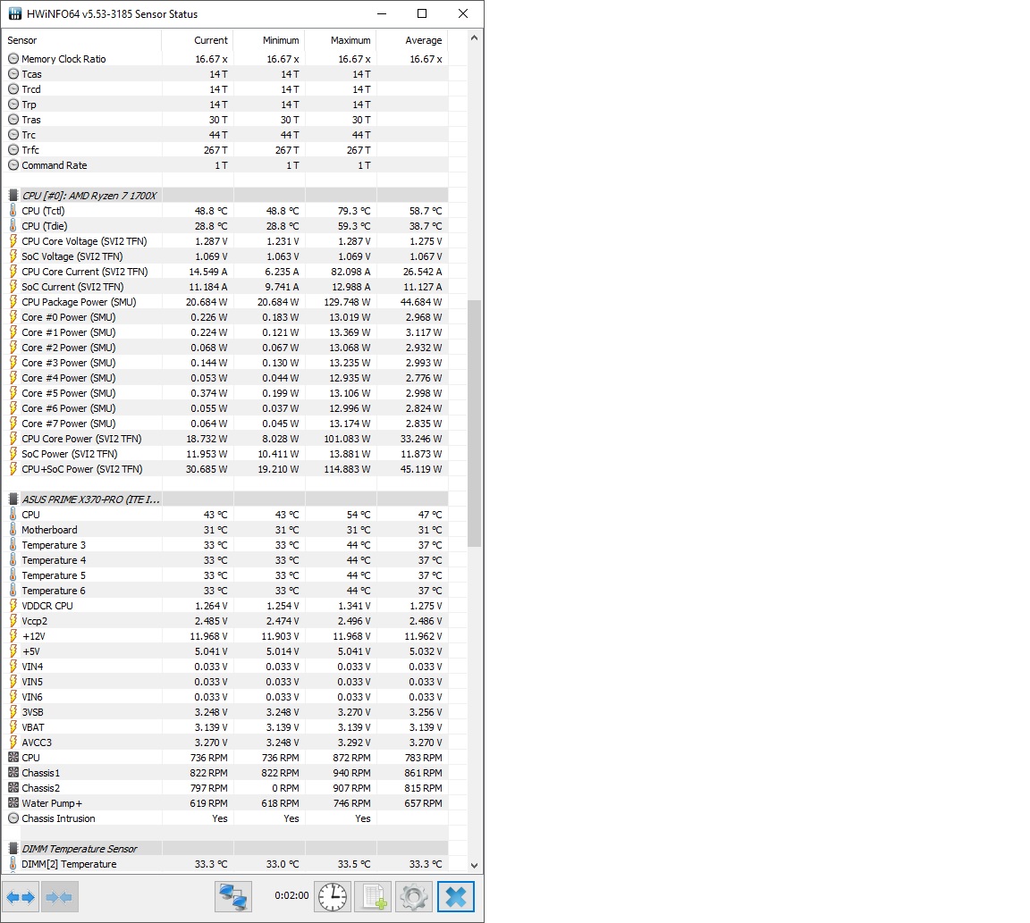This screenshot has width=1030, height=923.
Task: Click the 0:02:00 elapsed time display
Action: coord(291,895)
